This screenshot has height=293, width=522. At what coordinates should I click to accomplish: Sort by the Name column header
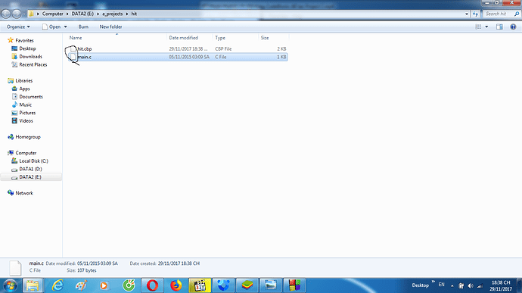(x=117, y=38)
